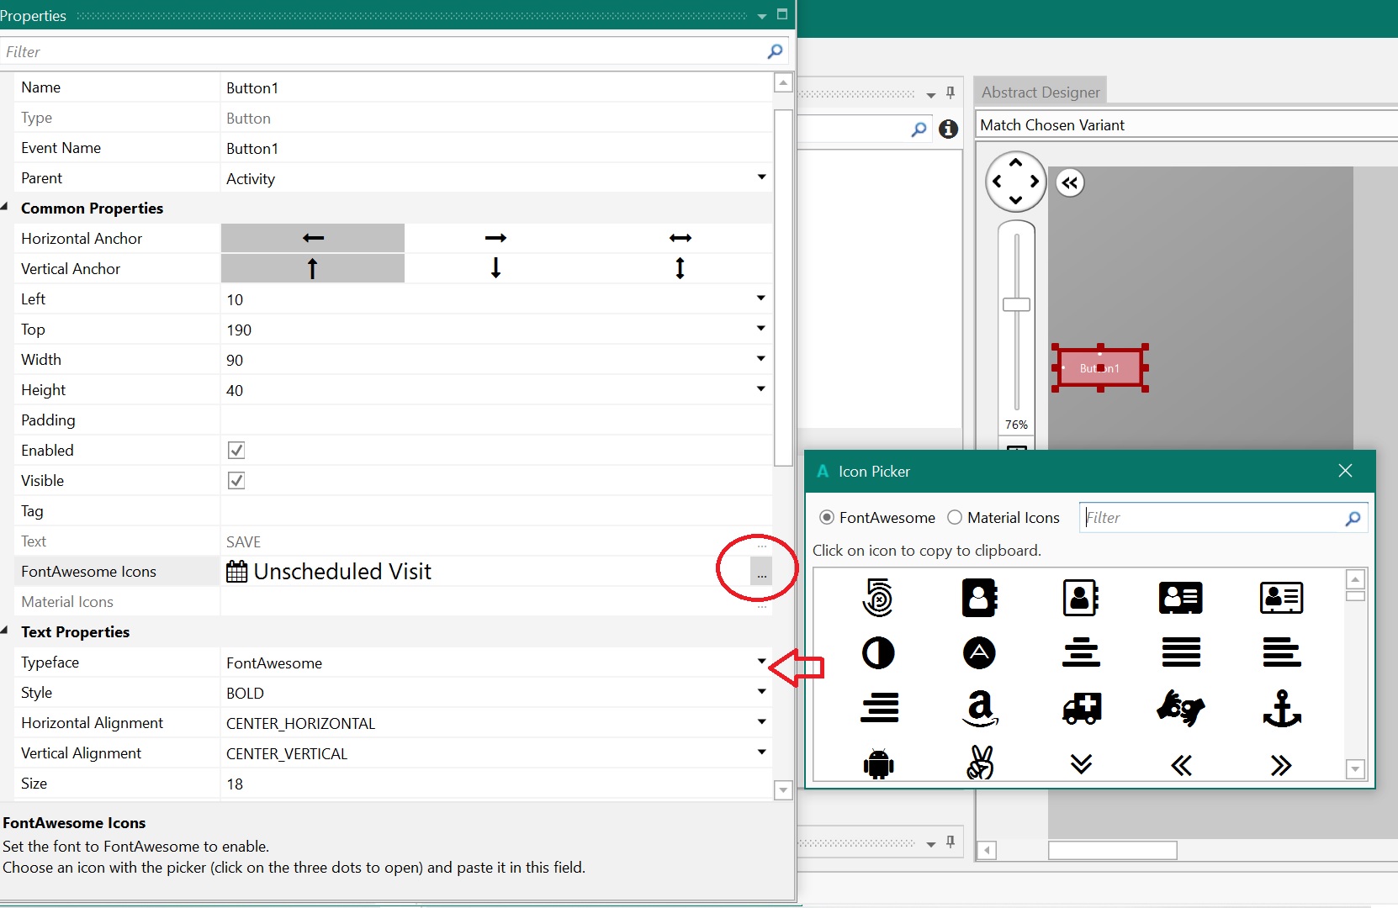
Task: Pick the ambulance icon
Action: [x=1081, y=708]
